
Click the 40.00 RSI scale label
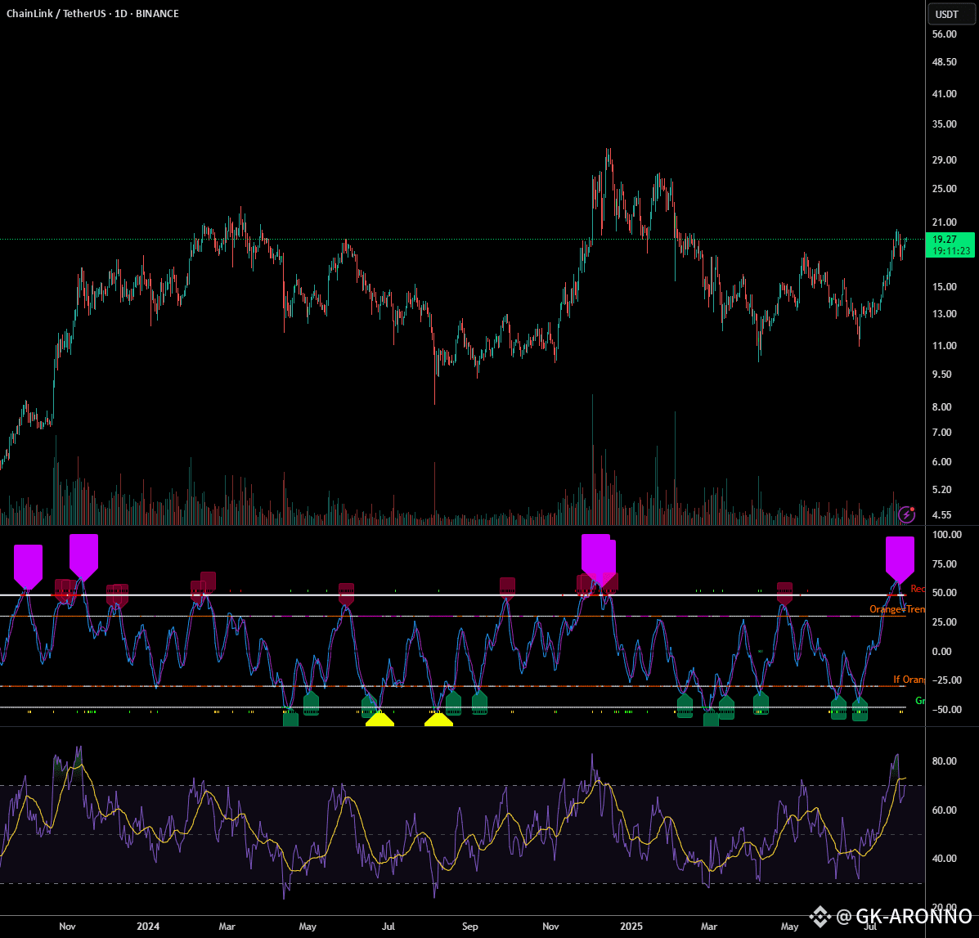(x=944, y=859)
